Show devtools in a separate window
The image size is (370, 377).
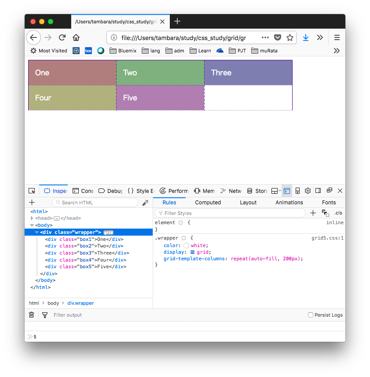pos(330,190)
